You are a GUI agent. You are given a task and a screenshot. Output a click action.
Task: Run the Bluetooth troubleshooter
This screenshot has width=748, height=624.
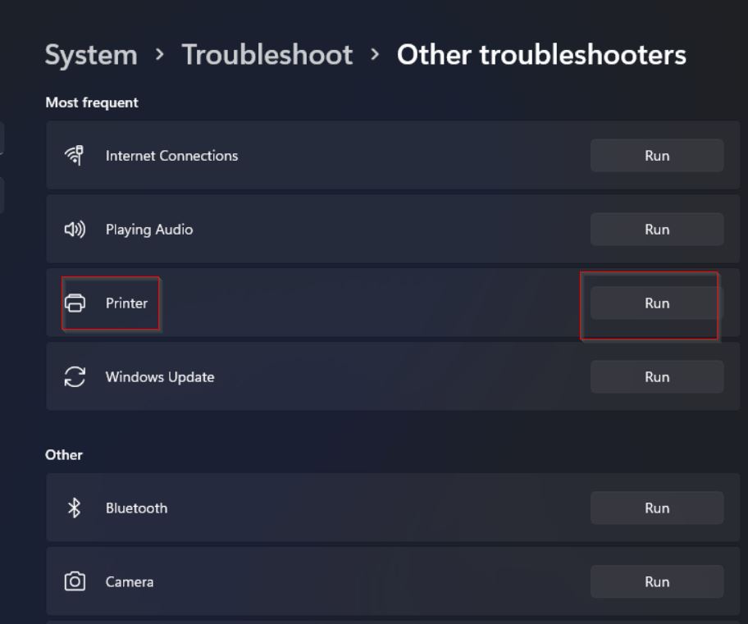tap(656, 508)
